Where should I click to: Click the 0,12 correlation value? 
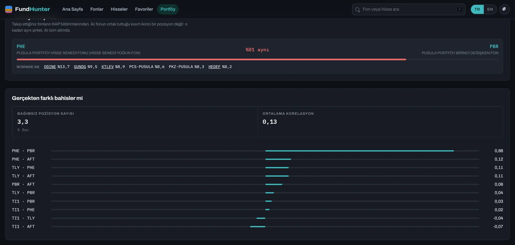click(x=499, y=159)
